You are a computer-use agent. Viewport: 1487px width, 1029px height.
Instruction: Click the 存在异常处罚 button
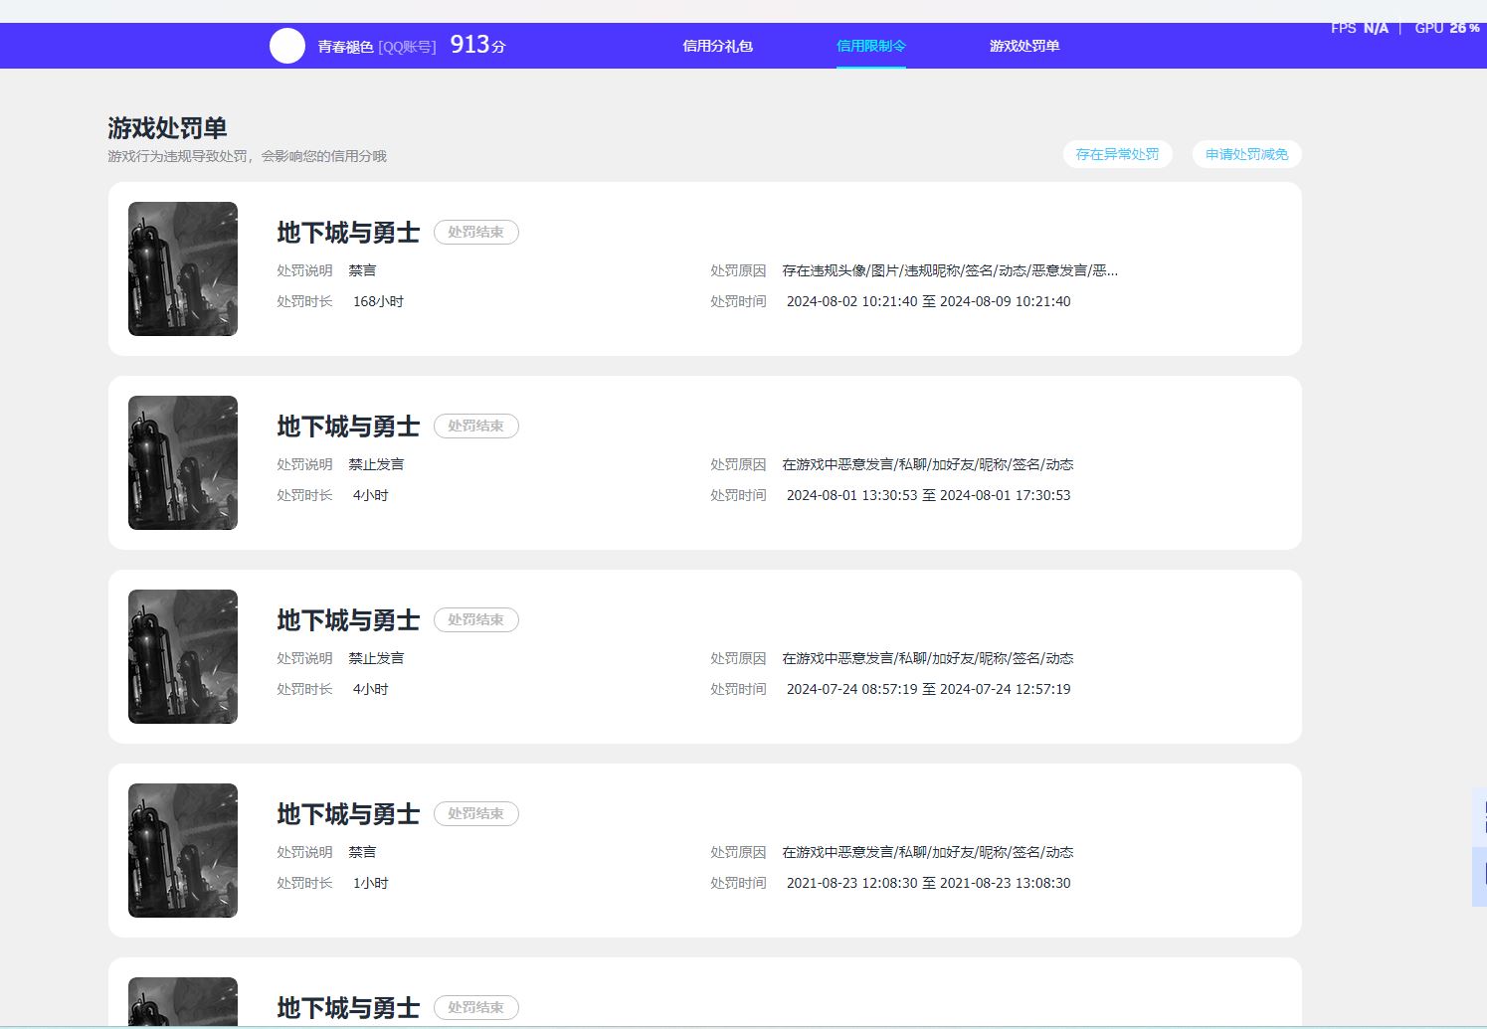[1117, 154]
